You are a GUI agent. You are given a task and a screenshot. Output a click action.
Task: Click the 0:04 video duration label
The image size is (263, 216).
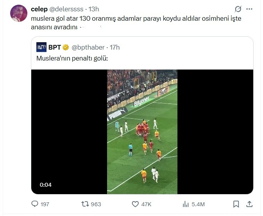(x=45, y=185)
